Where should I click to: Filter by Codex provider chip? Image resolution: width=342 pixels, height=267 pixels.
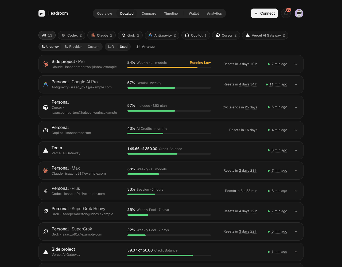(x=71, y=35)
